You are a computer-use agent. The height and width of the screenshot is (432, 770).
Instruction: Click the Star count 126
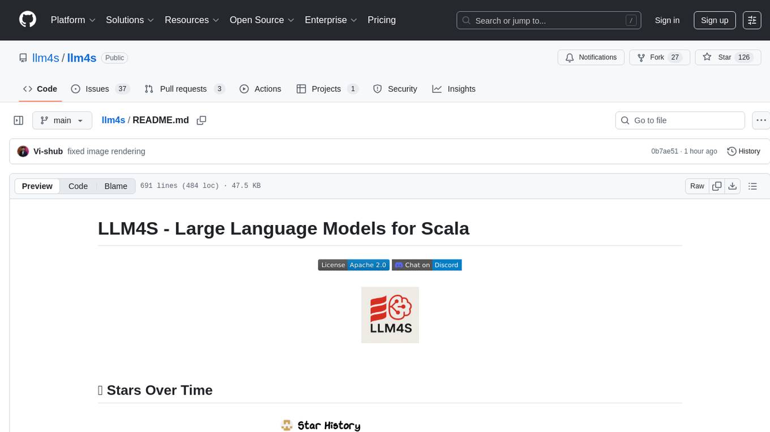pos(744,58)
